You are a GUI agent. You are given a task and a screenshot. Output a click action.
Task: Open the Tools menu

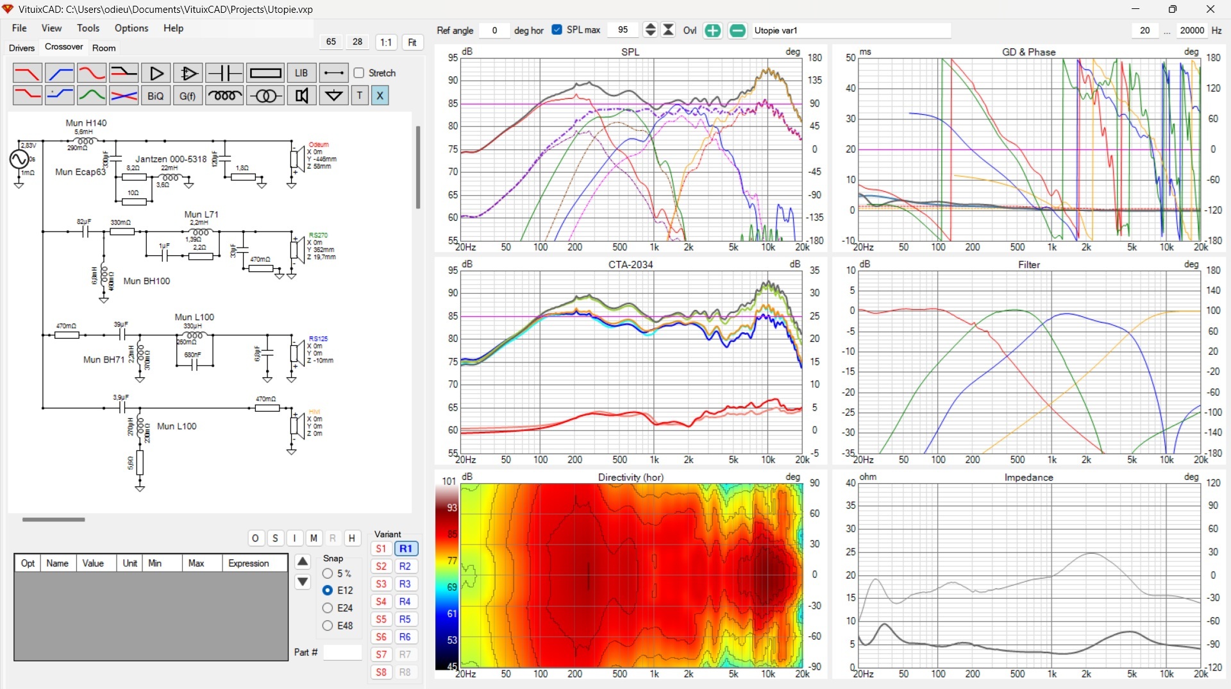[x=88, y=28]
